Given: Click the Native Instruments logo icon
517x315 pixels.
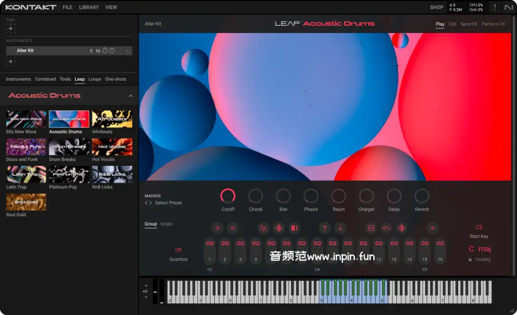Looking at the screenshot, I should [508, 7].
